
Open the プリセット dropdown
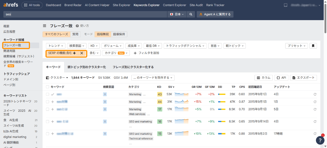(x=297, y=46)
